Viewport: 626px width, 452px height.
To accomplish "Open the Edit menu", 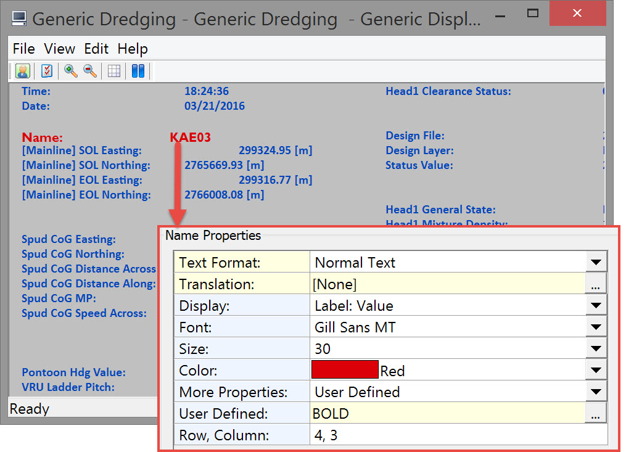I will click(x=96, y=49).
